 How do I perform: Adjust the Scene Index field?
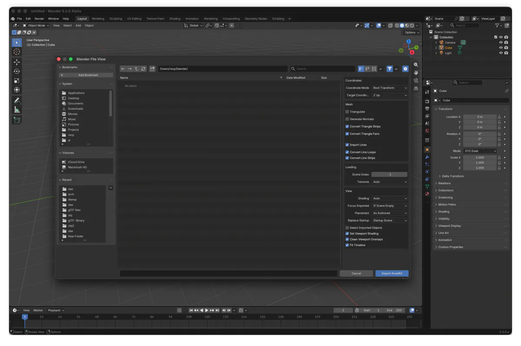(x=389, y=174)
